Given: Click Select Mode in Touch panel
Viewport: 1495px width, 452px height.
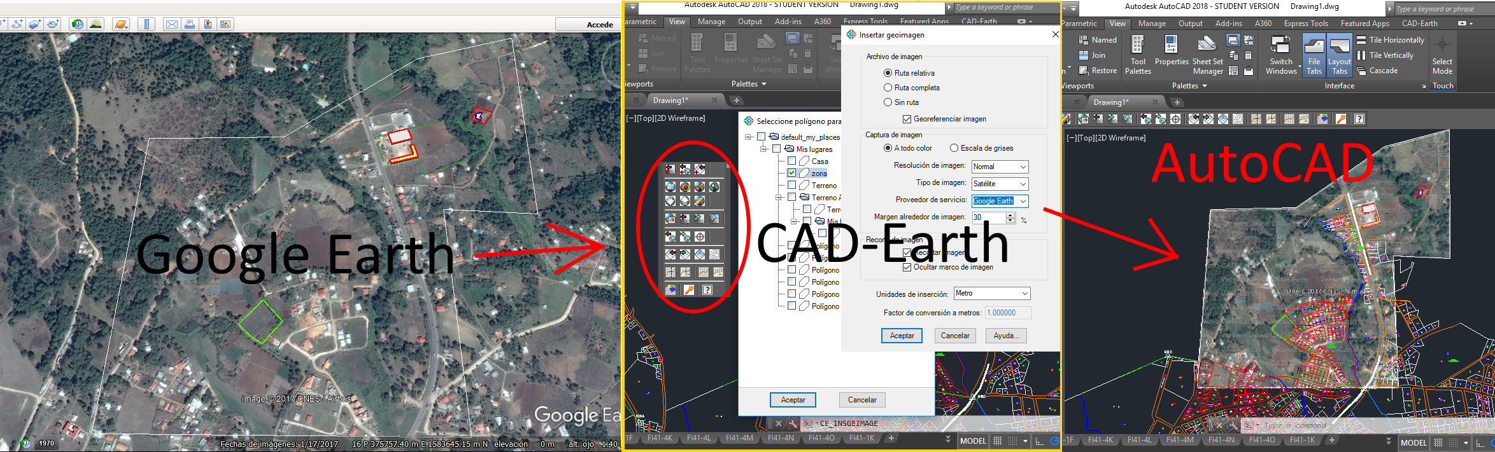Looking at the screenshot, I should click(1442, 55).
